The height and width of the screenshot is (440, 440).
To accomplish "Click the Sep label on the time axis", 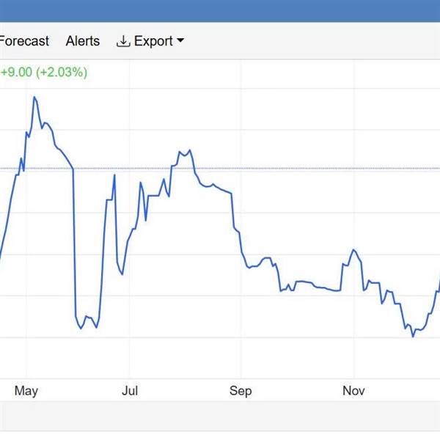I will (241, 391).
